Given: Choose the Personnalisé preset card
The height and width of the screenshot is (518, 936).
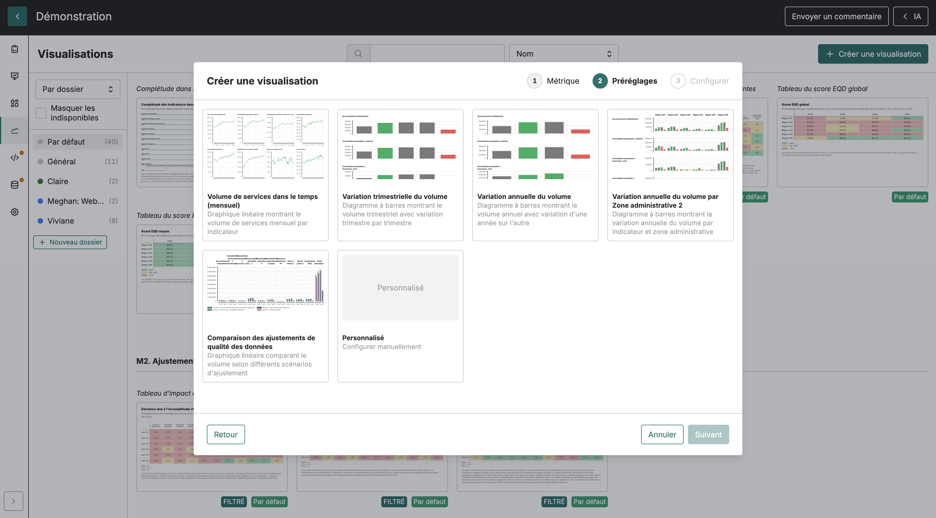Looking at the screenshot, I should (x=400, y=316).
